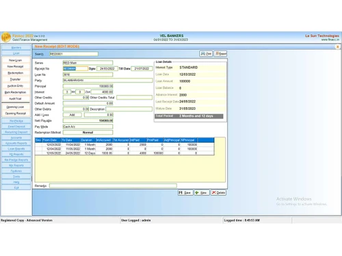Click the Add / Less selector field

point(73,115)
